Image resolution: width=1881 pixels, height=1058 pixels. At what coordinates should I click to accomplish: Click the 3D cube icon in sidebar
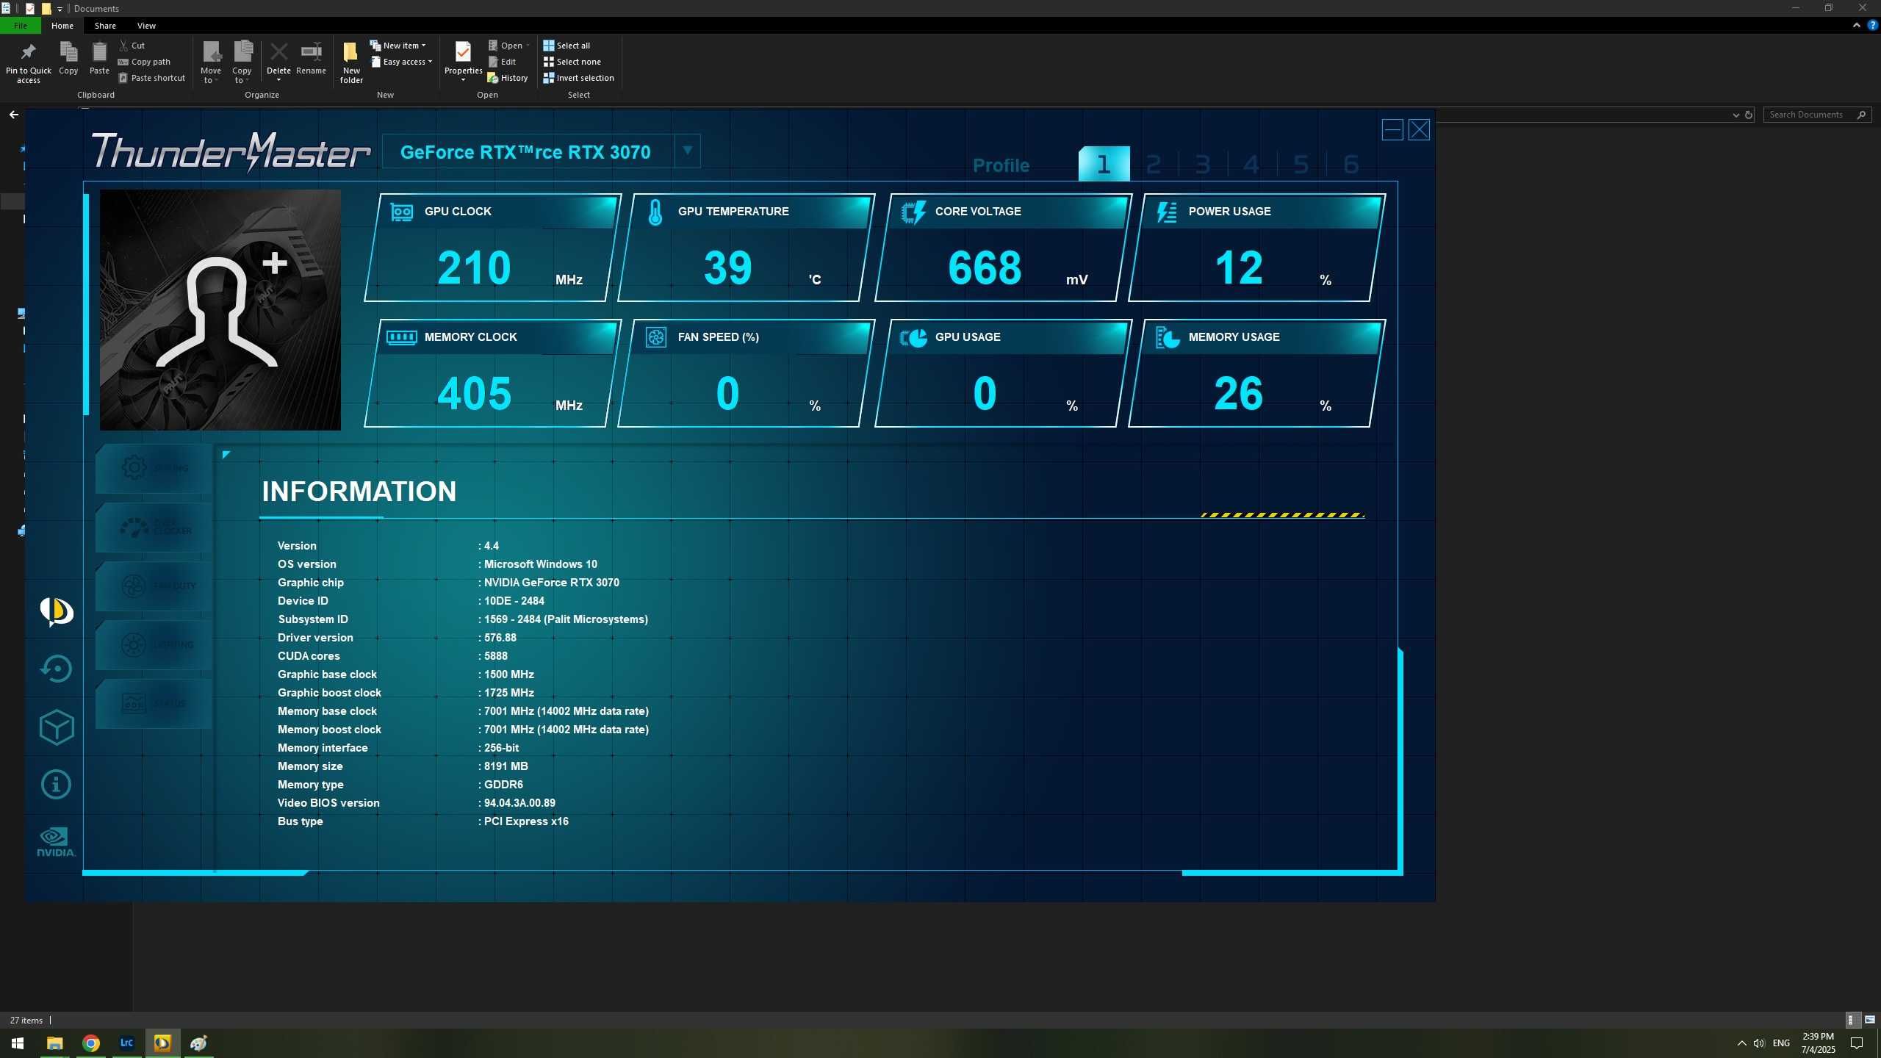[x=57, y=727]
